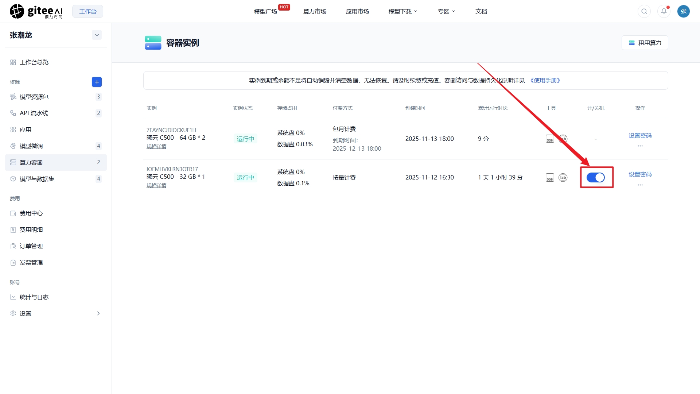Open the 模型下载 dropdown menu
Viewport: 700px width, 394px height.
pyautogui.click(x=403, y=11)
